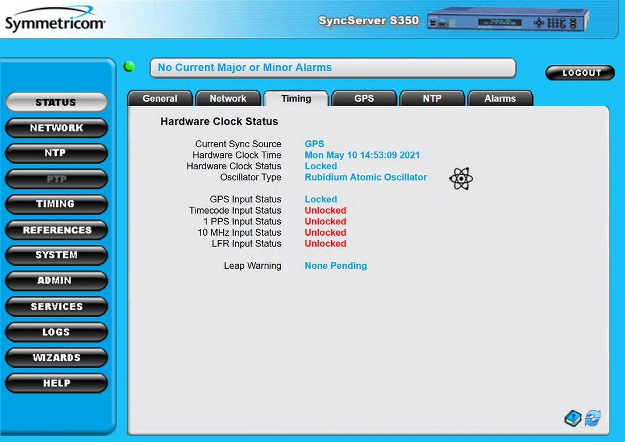Select the GPS tab
This screenshot has height=442, width=625.
[364, 98]
